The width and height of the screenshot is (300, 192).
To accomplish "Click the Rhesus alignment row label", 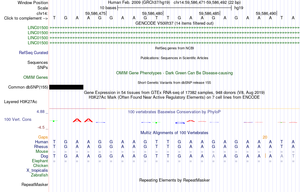I will (x=41, y=146).
